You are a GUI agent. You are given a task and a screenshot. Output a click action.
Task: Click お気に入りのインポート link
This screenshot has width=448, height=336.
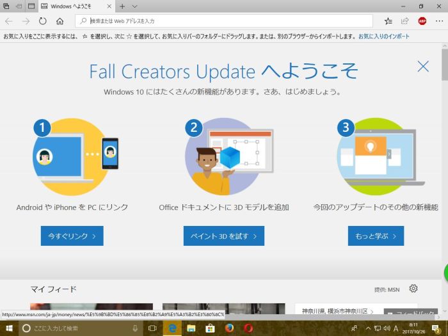click(384, 36)
